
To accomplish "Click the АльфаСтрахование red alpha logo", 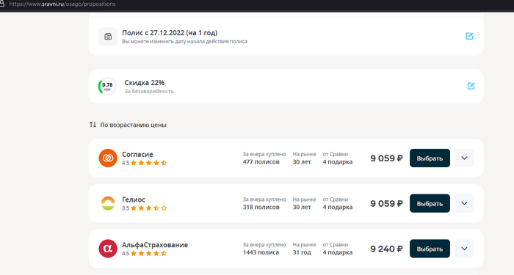I will click(108, 249).
